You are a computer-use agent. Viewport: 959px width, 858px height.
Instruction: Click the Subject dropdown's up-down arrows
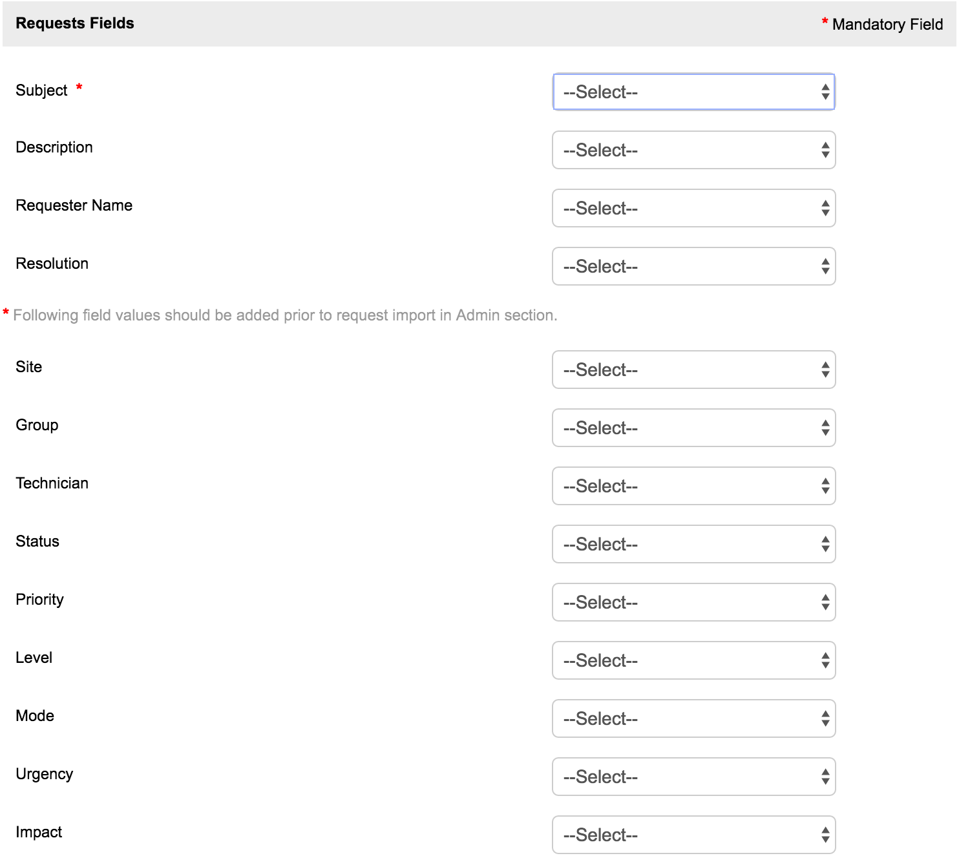click(x=825, y=92)
